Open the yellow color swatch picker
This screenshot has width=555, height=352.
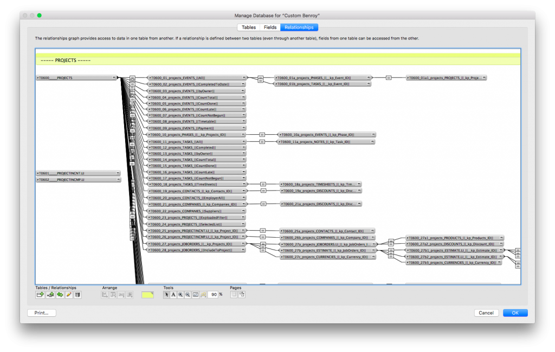point(147,295)
